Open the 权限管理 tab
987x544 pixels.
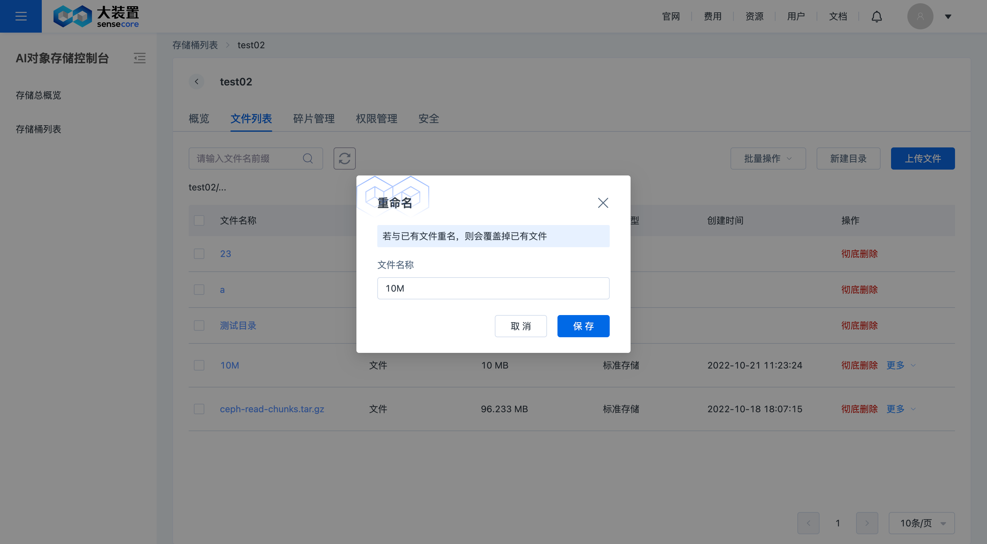click(376, 119)
